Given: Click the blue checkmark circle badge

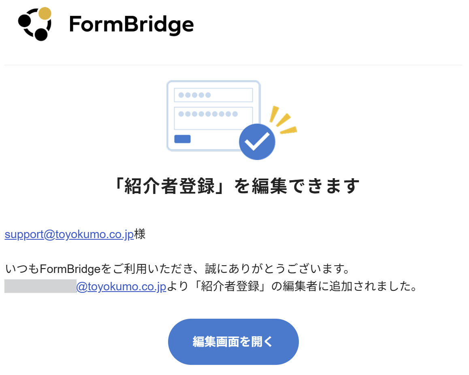Looking at the screenshot, I should pos(257,141).
